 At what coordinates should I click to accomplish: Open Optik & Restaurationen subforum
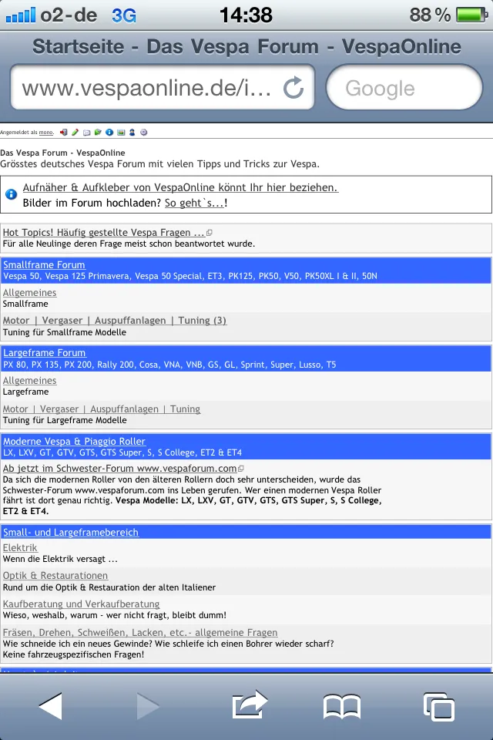(55, 575)
